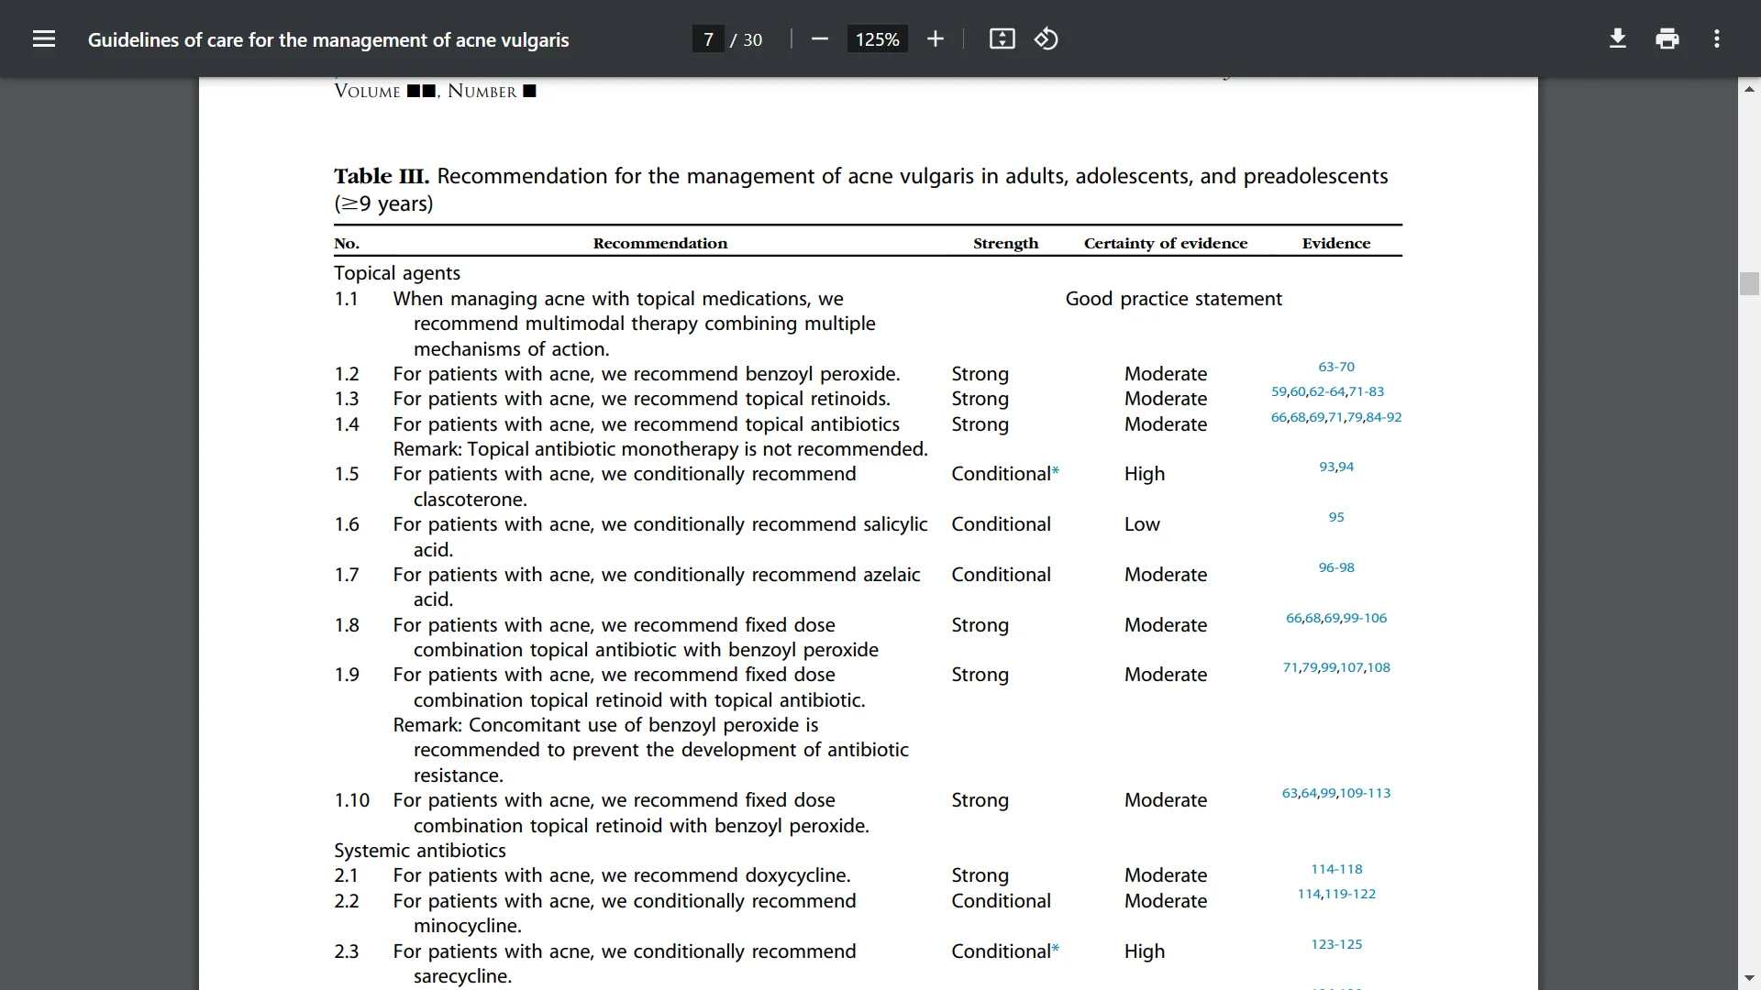Screen dimensions: 1761x990
Task: Click the fit to page icon
Action: point(1002,38)
